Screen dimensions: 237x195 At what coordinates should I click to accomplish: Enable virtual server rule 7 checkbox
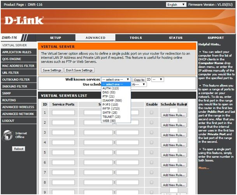pyautogui.click(x=151, y=172)
